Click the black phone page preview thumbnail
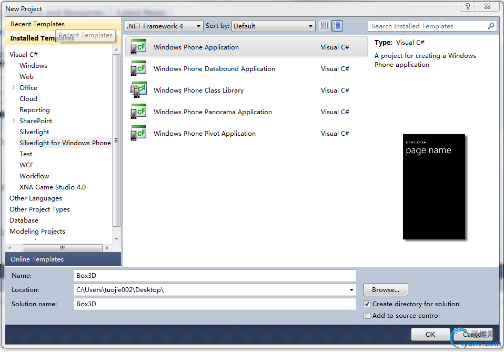The width and height of the screenshot is (504, 352). point(434,187)
